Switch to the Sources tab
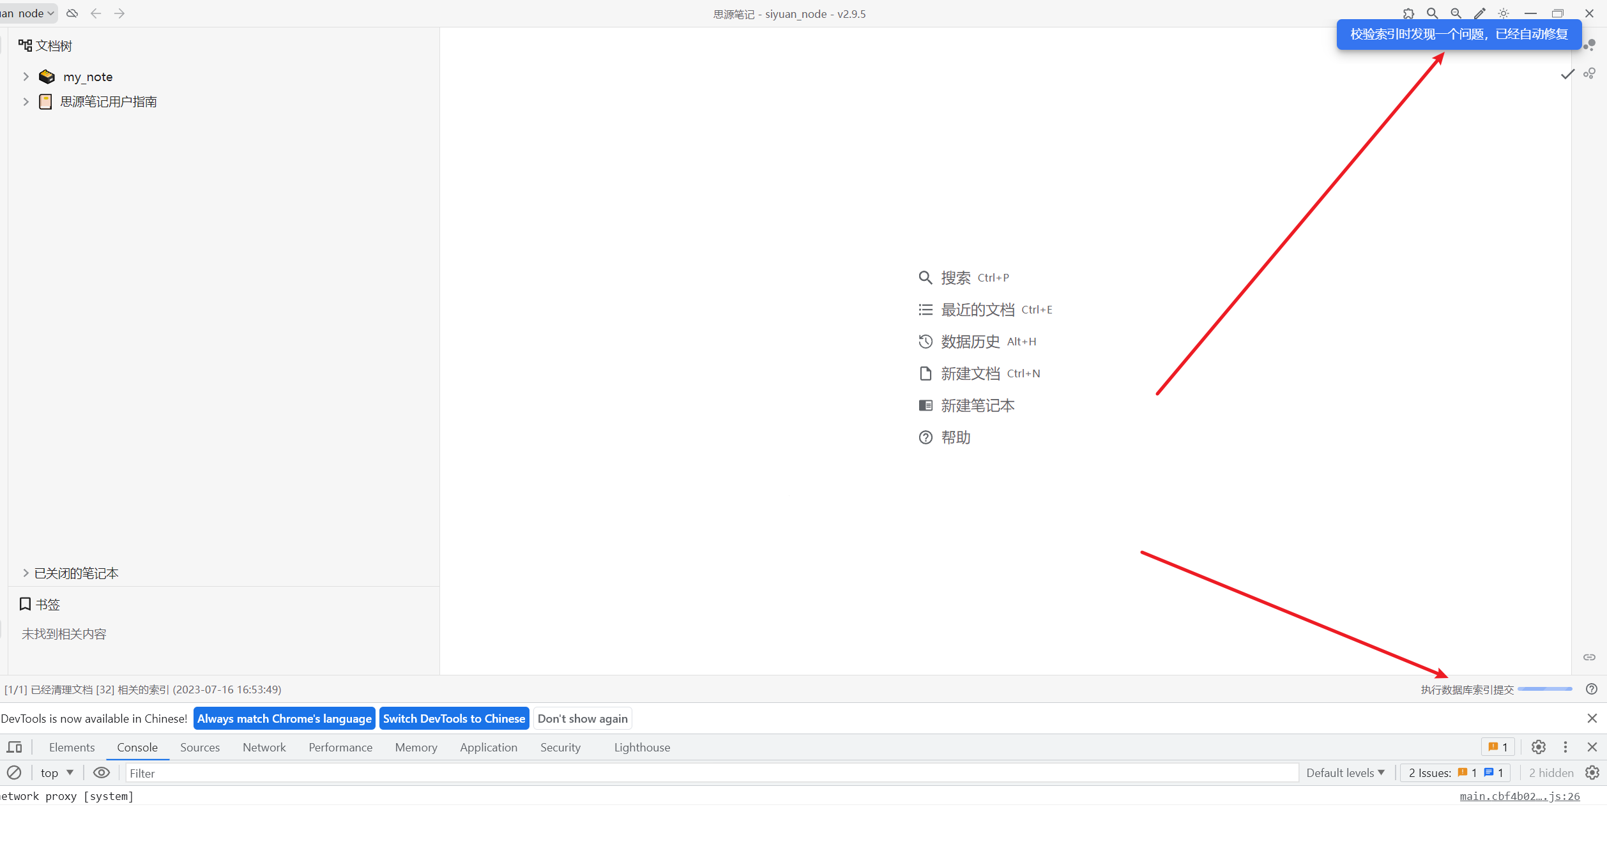 (199, 747)
